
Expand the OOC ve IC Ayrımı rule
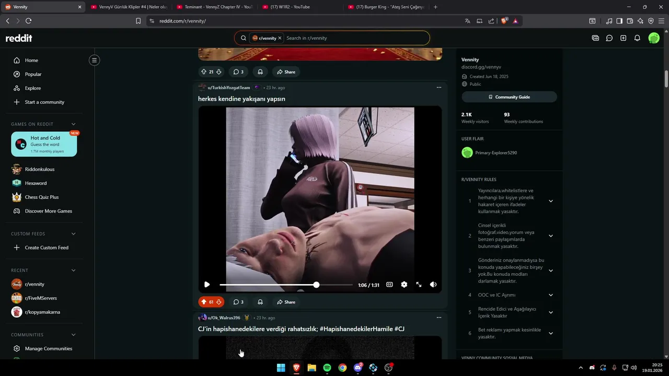point(550,295)
